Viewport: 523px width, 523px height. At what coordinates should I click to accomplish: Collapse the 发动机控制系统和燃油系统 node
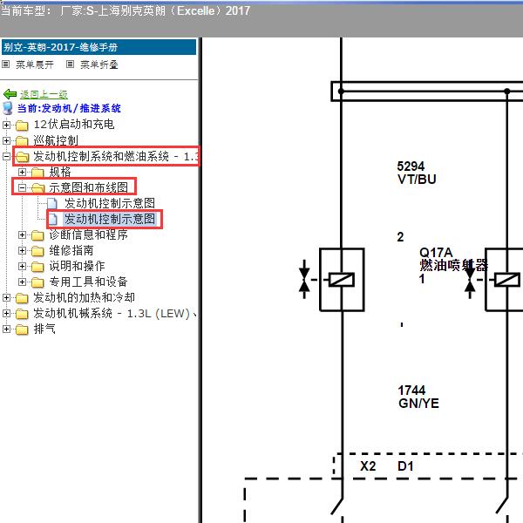click(x=6, y=156)
